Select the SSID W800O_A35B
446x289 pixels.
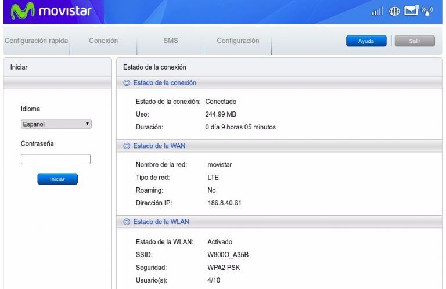click(228, 255)
